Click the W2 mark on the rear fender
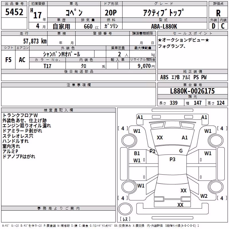Screen dimensions: 229x229 [x=204, y=196]
